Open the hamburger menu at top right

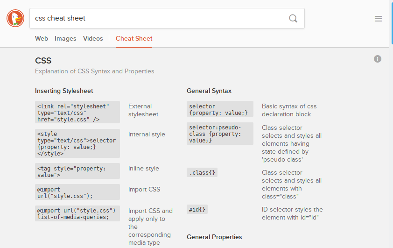click(378, 19)
